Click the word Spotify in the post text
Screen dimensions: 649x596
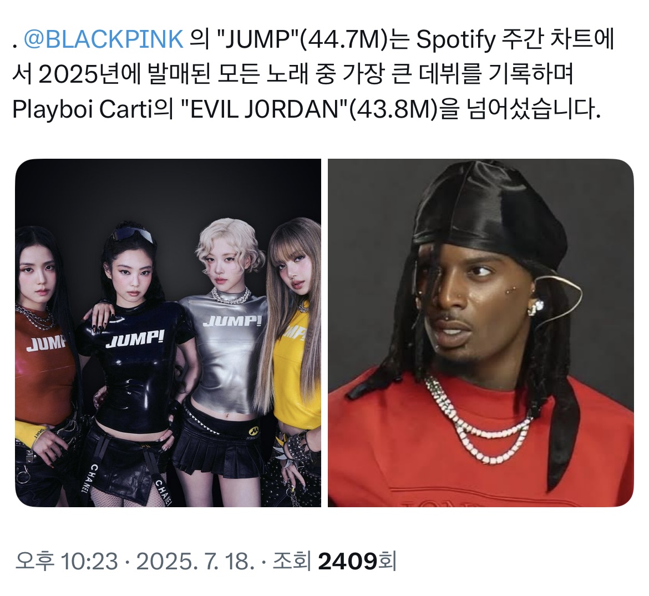coord(456,40)
